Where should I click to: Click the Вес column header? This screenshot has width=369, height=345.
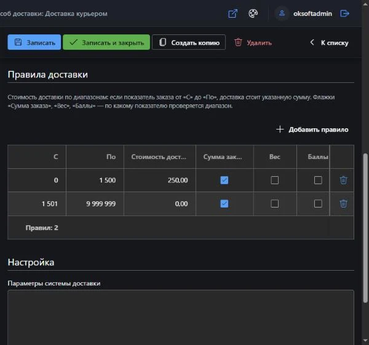[x=275, y=157]
